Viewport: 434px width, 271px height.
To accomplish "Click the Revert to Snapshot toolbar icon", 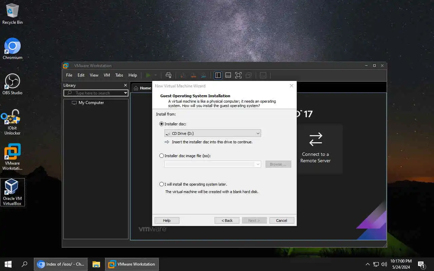I will pyautogui.click(x=193, y=75).
